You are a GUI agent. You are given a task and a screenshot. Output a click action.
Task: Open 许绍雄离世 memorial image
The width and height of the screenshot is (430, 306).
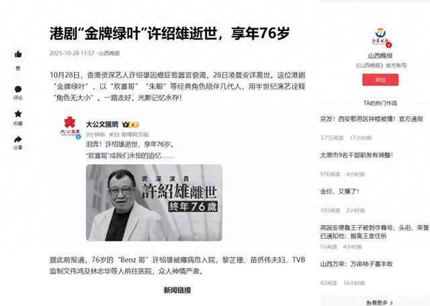tap(154, 202)
